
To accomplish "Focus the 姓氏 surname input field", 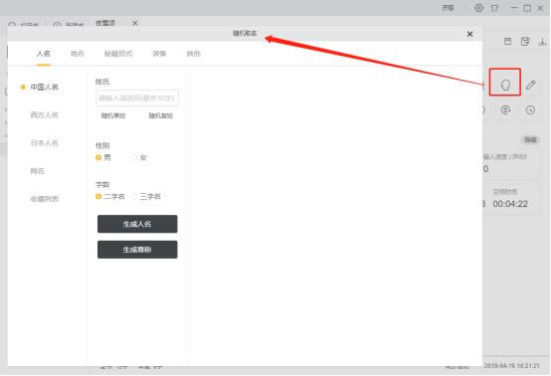I will [136, 98].
